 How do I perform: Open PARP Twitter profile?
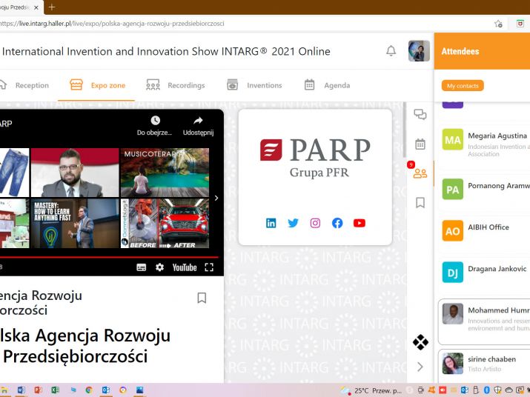[x=294, y=223]
